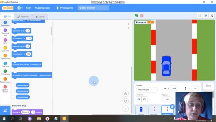Delete the selected sprite via trash icon
Image resolution: width=216 pixels, height=122 pixels.
click(x=172, y=106)
